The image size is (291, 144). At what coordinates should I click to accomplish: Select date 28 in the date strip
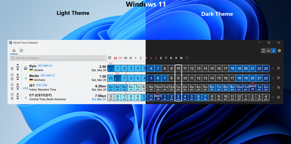pyautogui.click(x=115, y=58)
